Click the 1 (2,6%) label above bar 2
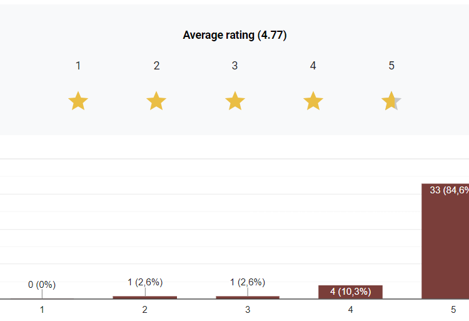This screenshot has width=469, height=321. 145,282
